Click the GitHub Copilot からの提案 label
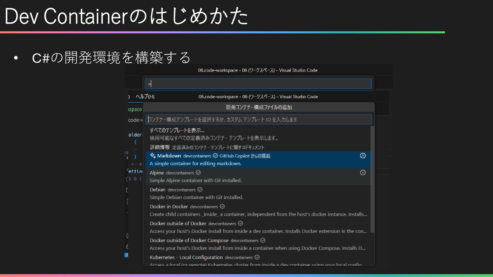This screenshot has height=277, width=493. (245, 156)
